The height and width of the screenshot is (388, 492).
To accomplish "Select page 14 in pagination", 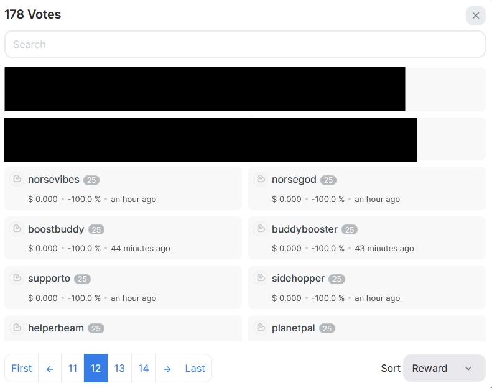I will [x=143, y=368].
